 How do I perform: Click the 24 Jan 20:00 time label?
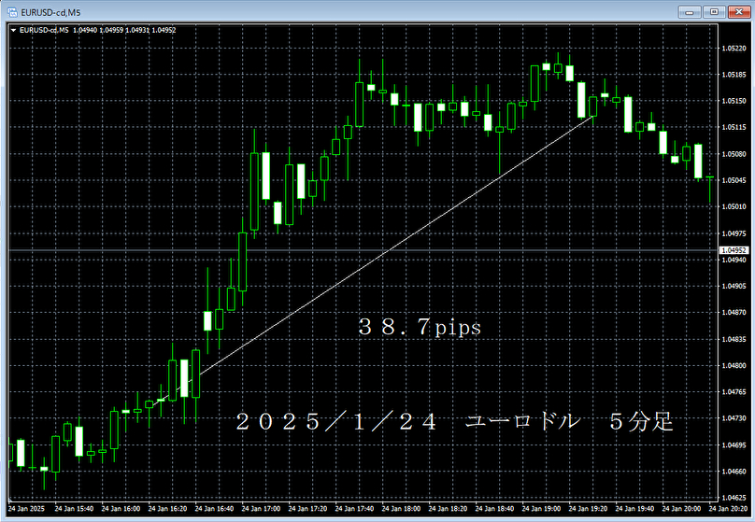pyautogui.click(x=681, y=509)
